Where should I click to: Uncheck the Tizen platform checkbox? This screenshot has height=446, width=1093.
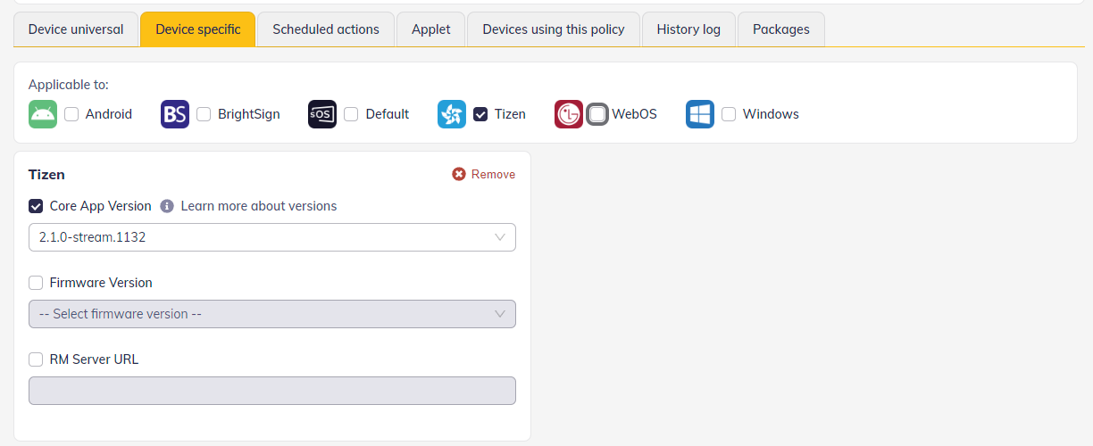pos(480,114)
